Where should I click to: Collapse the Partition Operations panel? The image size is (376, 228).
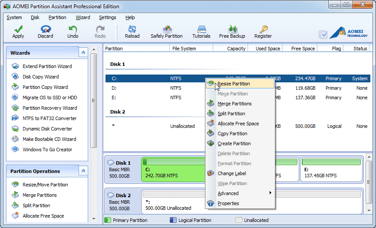(x=83, y=171)
